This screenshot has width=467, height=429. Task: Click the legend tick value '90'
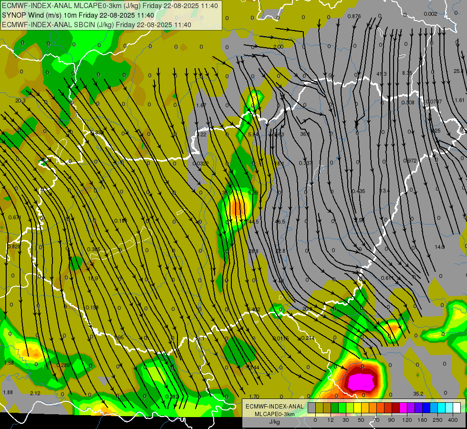click(391, 420)
